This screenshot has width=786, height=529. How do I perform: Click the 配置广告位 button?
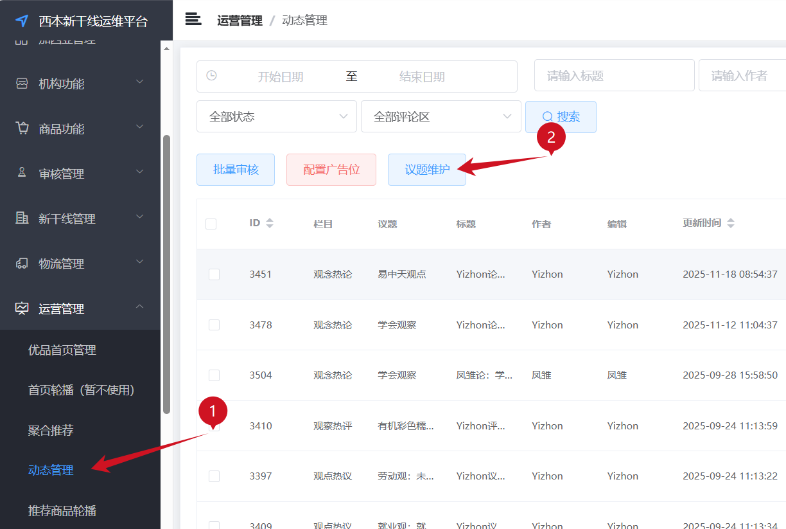(x=331, y=170)
